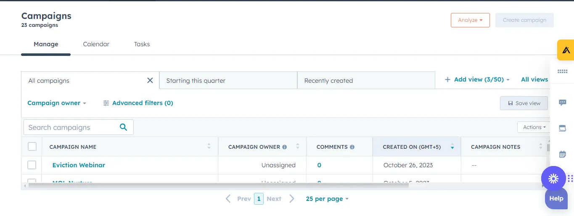Open the calendar icon in right sidebar
Screen dimensions: 574x216
pyautogui.click(x=562, y=154)
